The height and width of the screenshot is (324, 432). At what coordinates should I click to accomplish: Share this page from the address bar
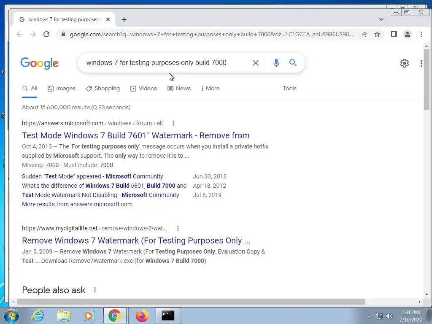pos(363,34)
